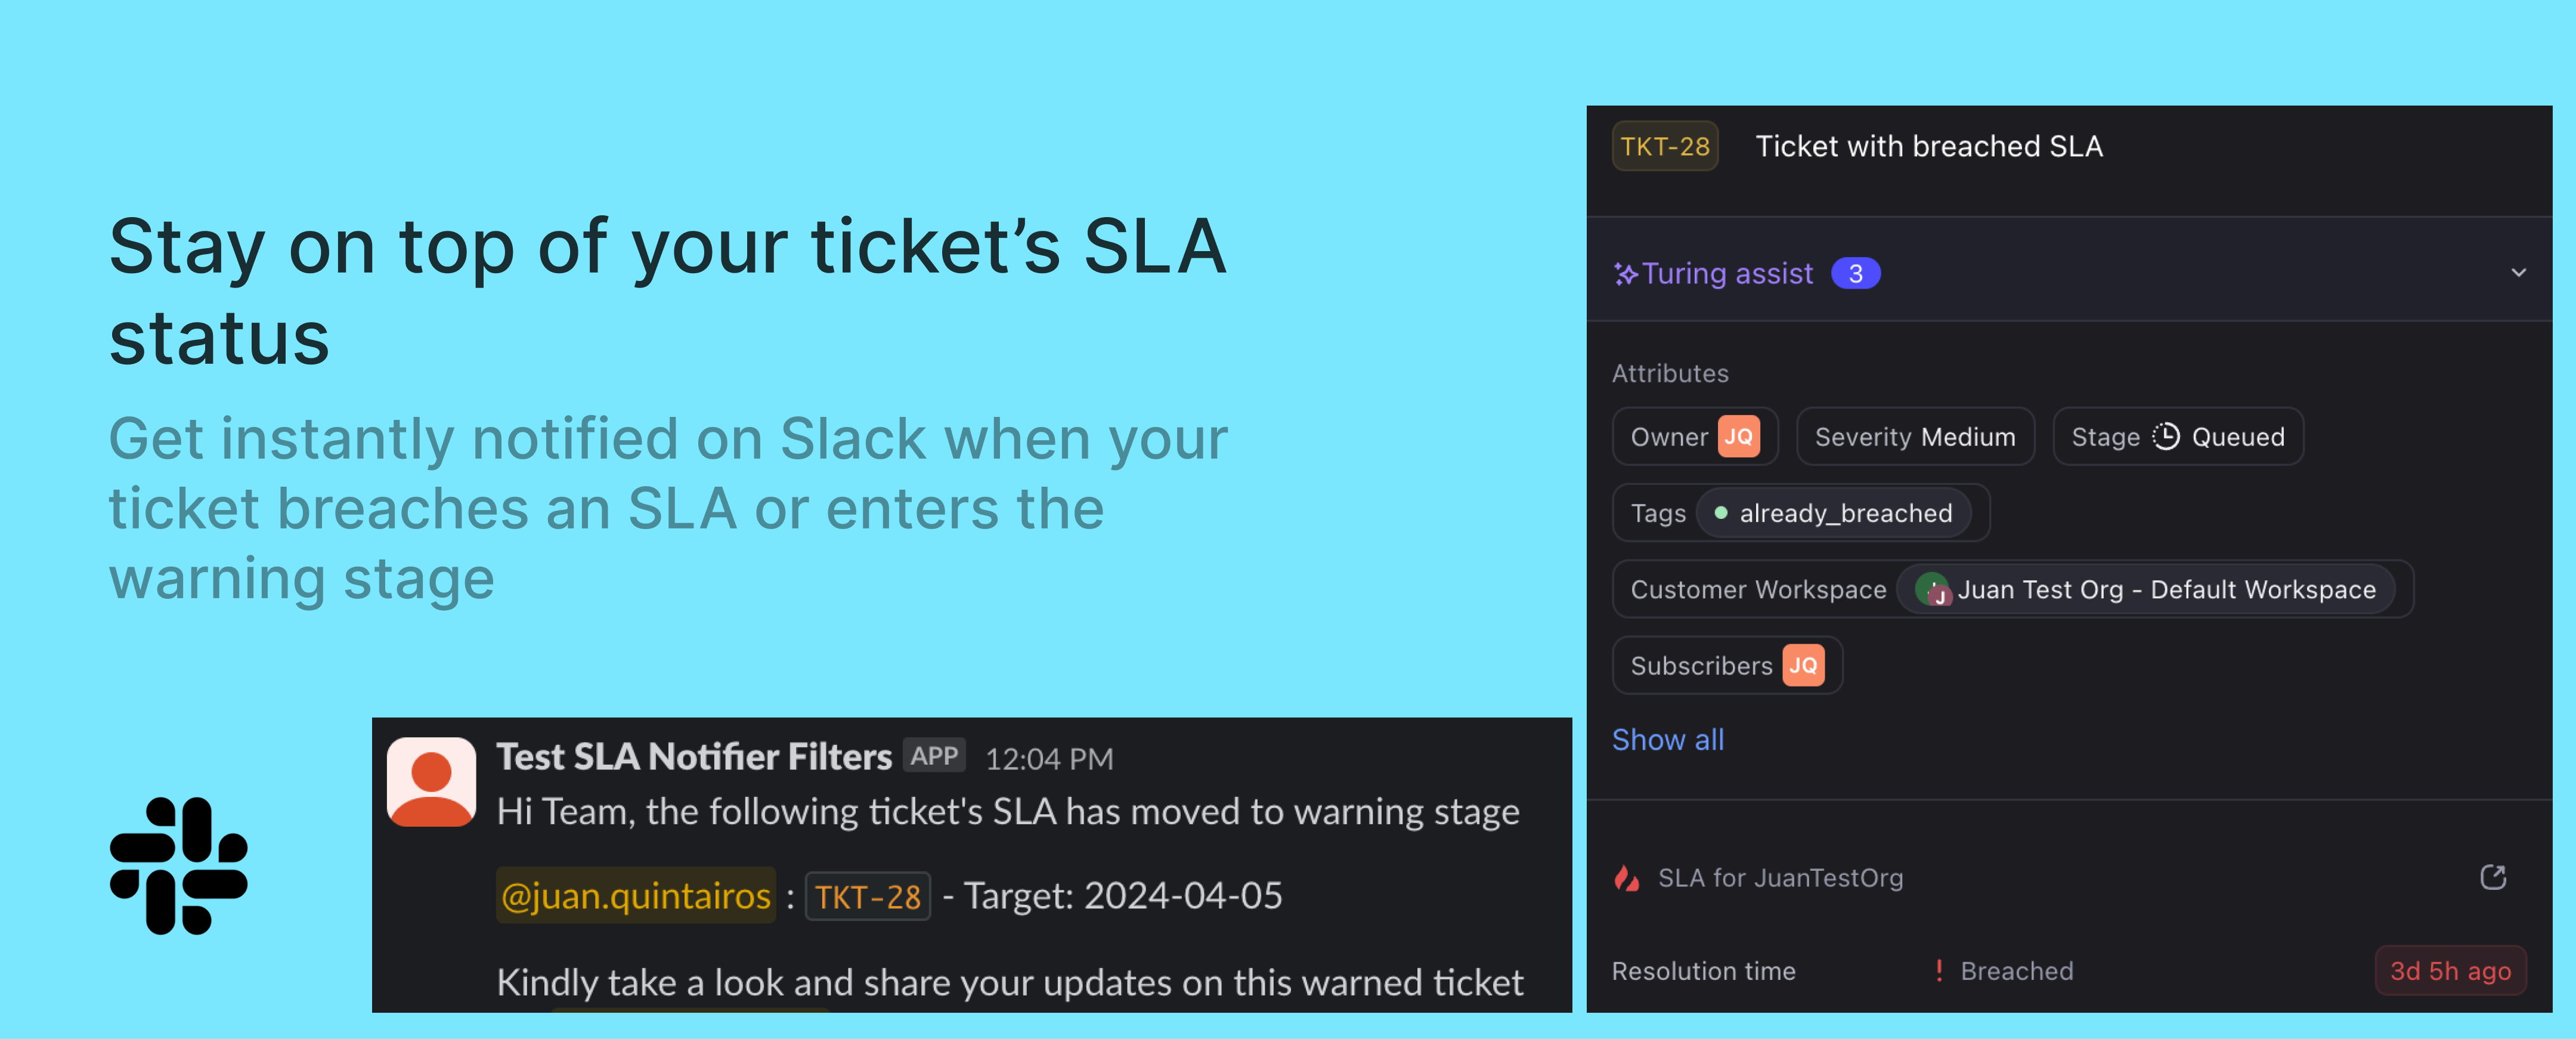Click the Slack logo icon
The width and height of the screenshot is (2576, 1039).
(x=178, y=865)
